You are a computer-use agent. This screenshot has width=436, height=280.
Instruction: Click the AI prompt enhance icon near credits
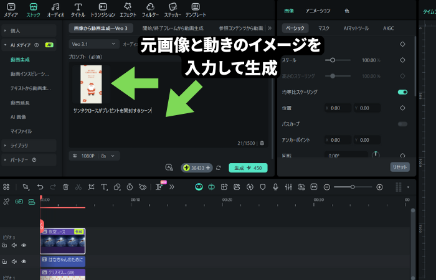tap(169, 167)
